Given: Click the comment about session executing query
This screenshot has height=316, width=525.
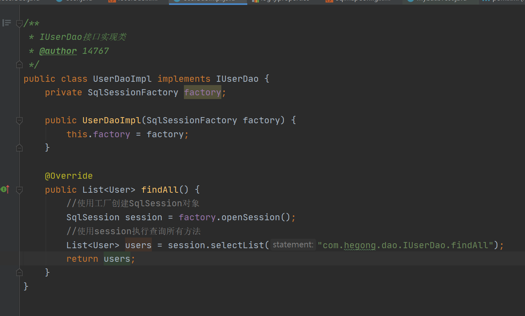Looking at the screenshot, I should [x=134, y=231].
